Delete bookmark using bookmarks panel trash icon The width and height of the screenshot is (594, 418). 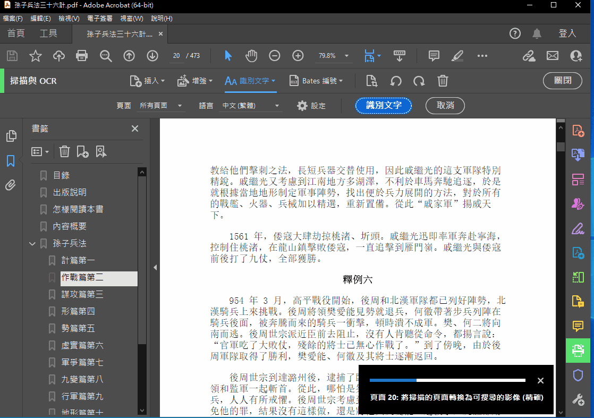(64, 152)
